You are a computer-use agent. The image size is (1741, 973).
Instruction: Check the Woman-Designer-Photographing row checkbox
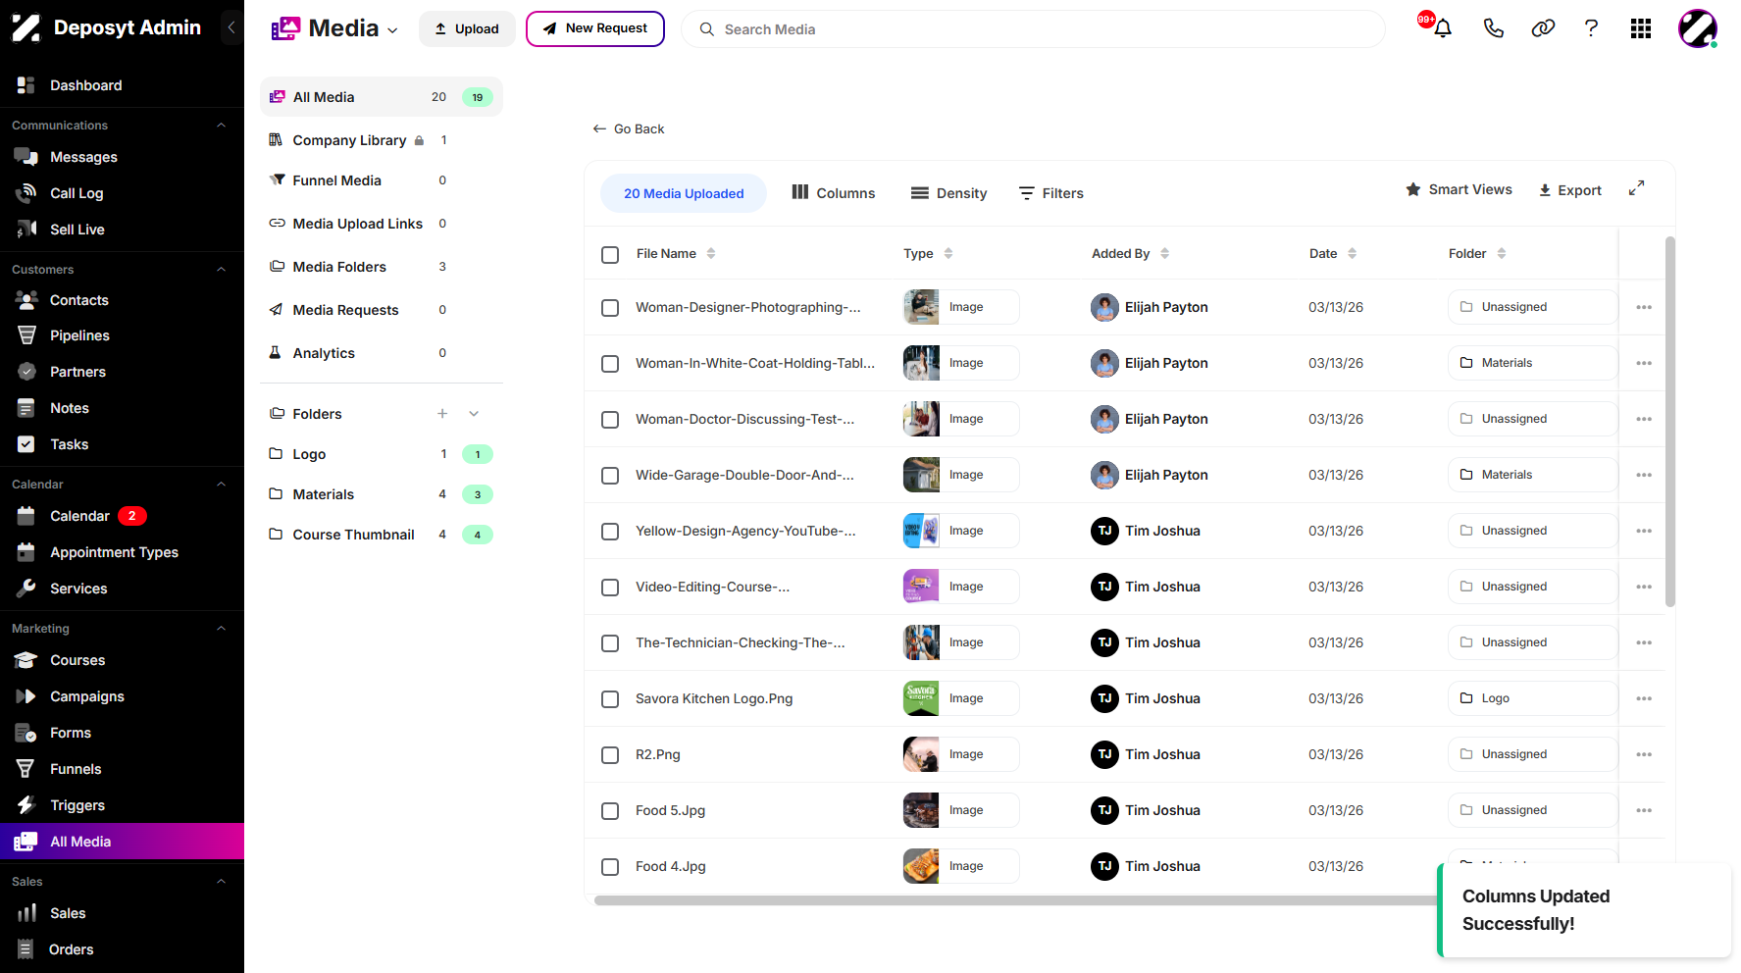point(610,308)
